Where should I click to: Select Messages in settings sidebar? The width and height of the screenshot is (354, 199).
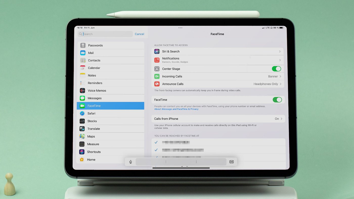point(111,98)
